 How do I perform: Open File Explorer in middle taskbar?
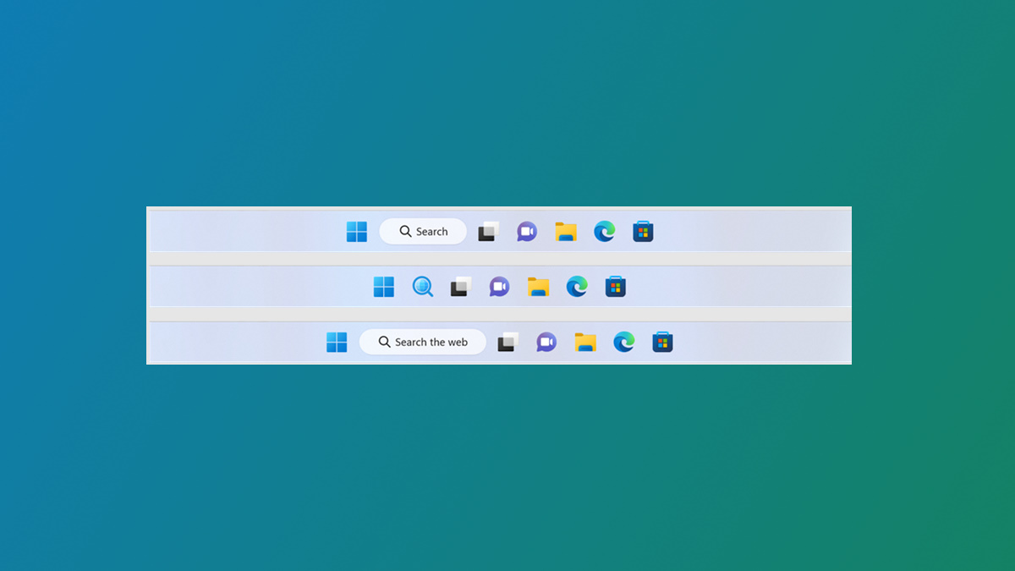[539, 287]
